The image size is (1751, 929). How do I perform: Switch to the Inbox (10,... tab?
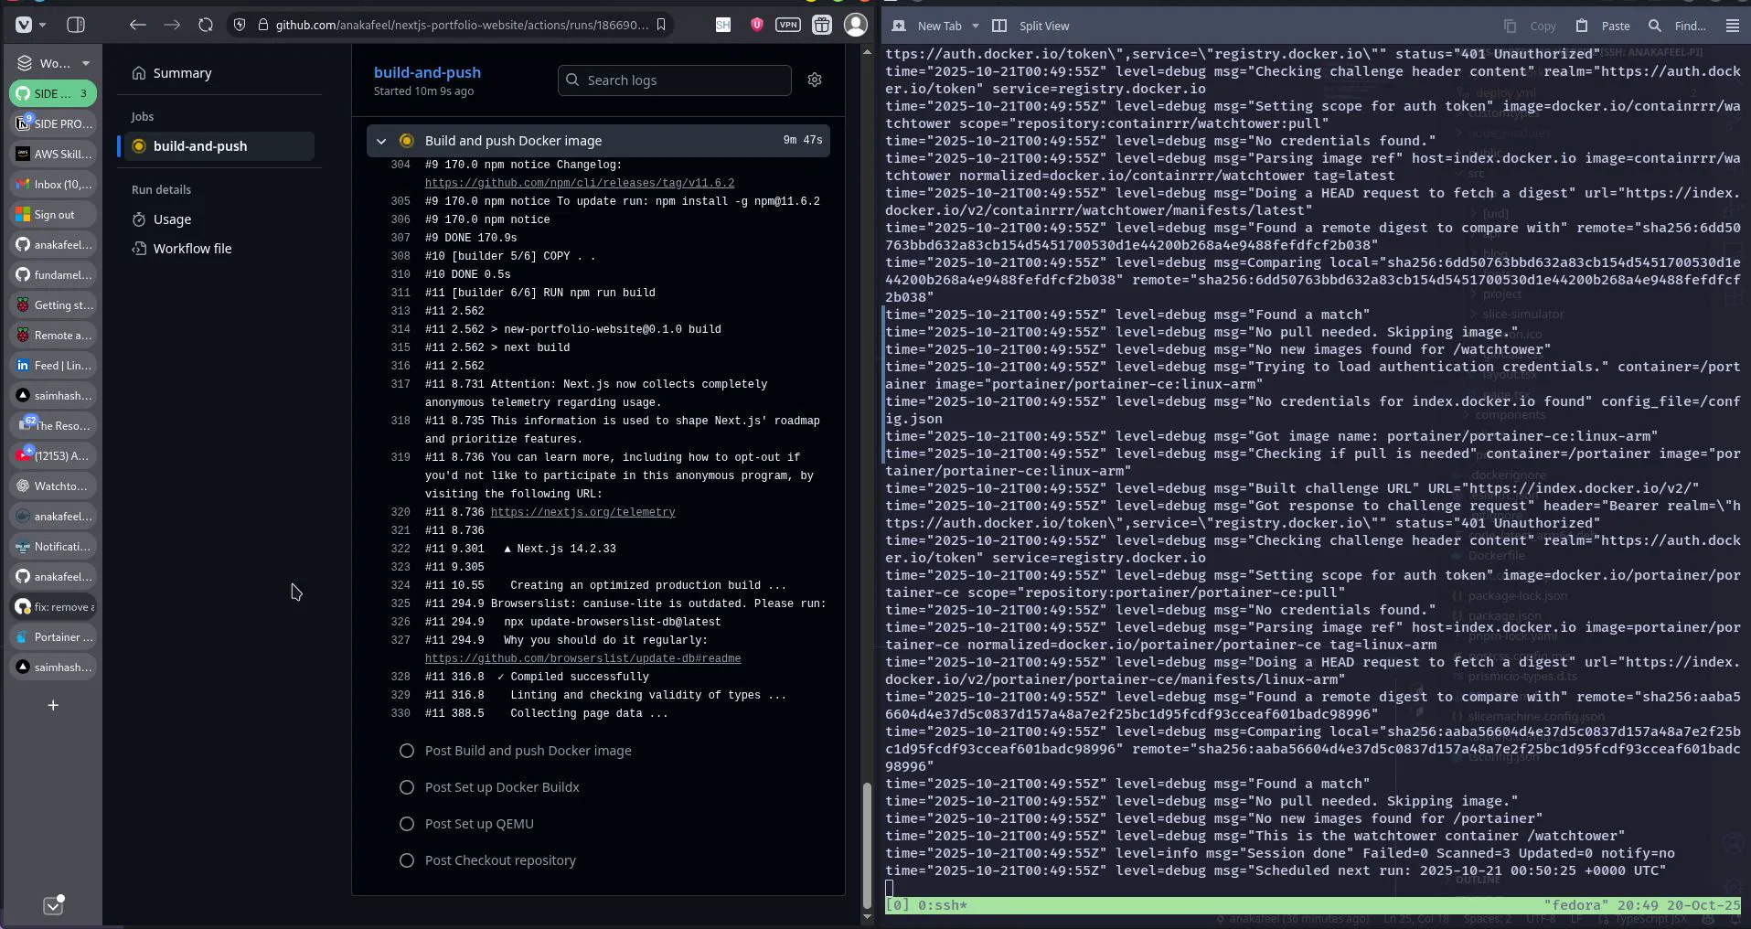pyautogui.click(x=53, y=184)
